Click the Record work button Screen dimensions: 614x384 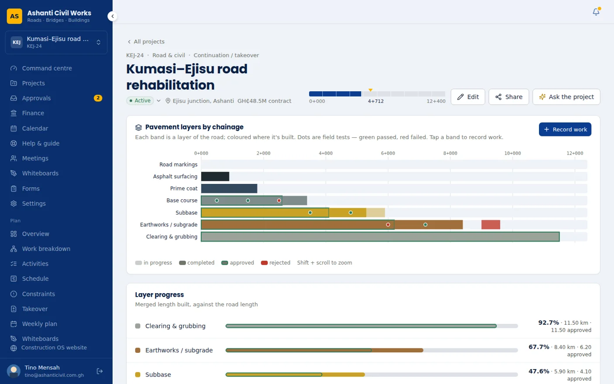[565, 129]
